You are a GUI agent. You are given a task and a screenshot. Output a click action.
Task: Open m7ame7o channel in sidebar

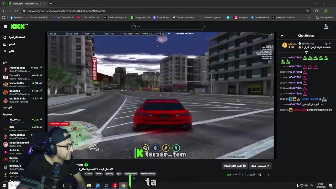pos(13,167)
